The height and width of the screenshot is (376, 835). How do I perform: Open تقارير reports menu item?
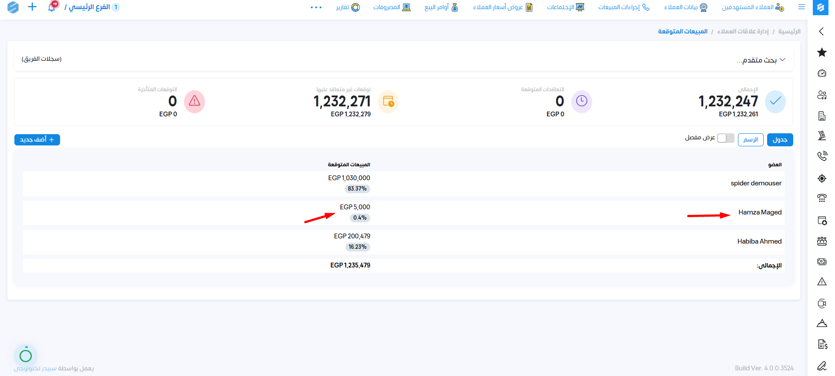point(348,7)
